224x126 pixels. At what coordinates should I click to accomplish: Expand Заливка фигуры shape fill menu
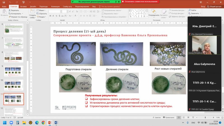click(177, 10)
